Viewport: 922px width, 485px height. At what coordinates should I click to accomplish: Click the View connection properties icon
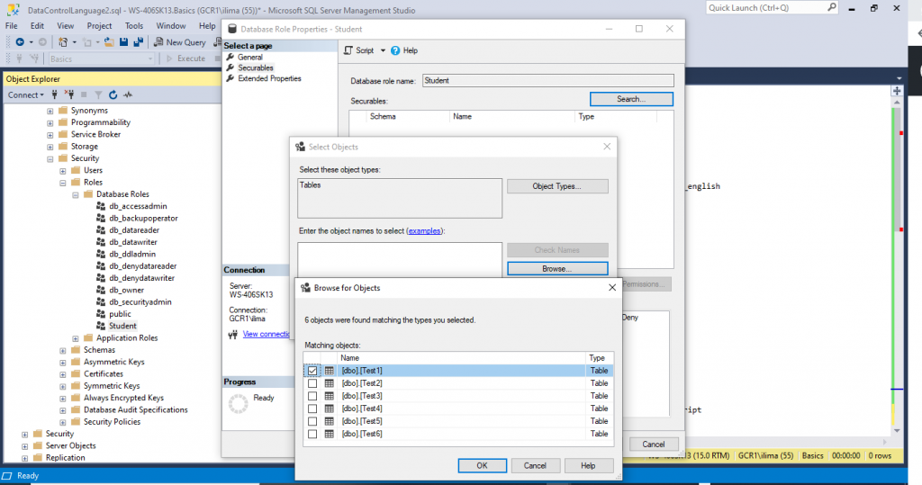point(233,335)
